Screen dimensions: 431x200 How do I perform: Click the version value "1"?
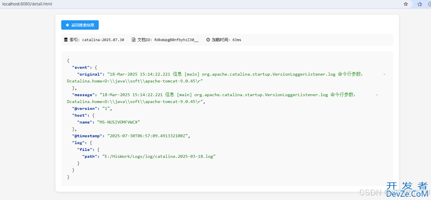(x=106, y=108)
